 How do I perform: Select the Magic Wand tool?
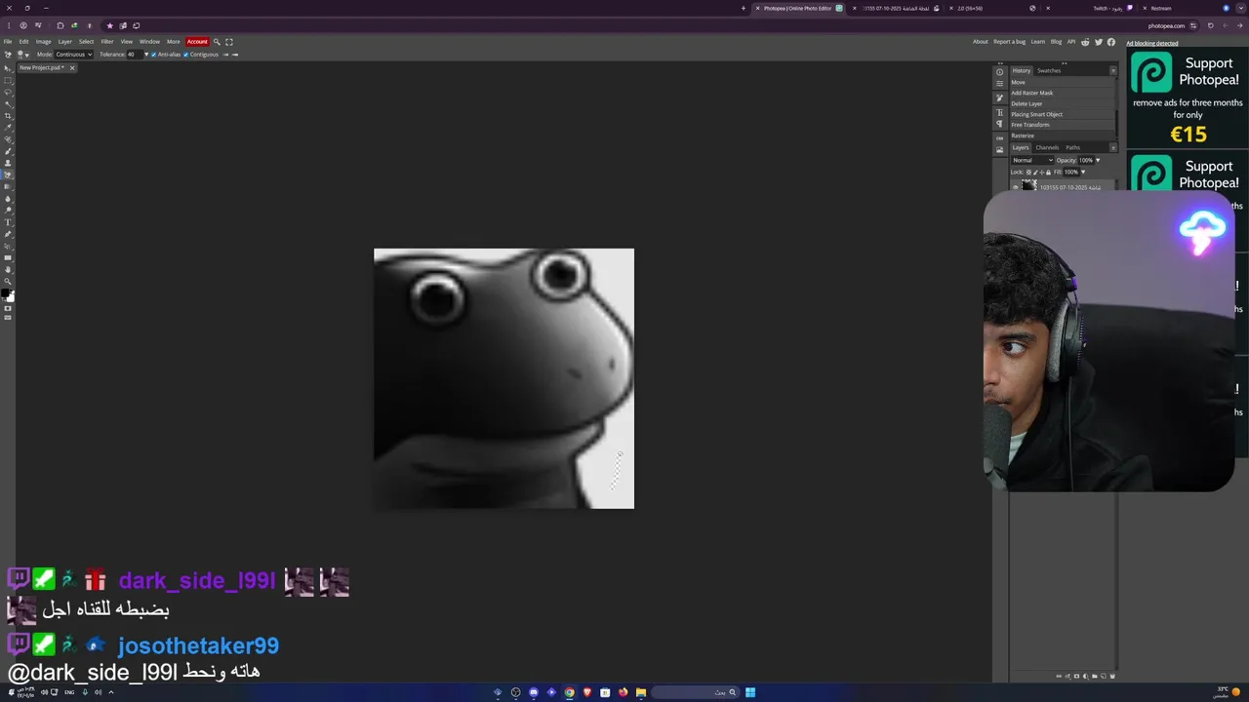pos(8,104)
